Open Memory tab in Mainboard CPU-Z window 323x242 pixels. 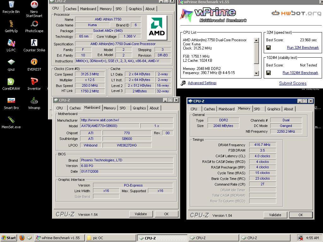[x=110, y=108]
